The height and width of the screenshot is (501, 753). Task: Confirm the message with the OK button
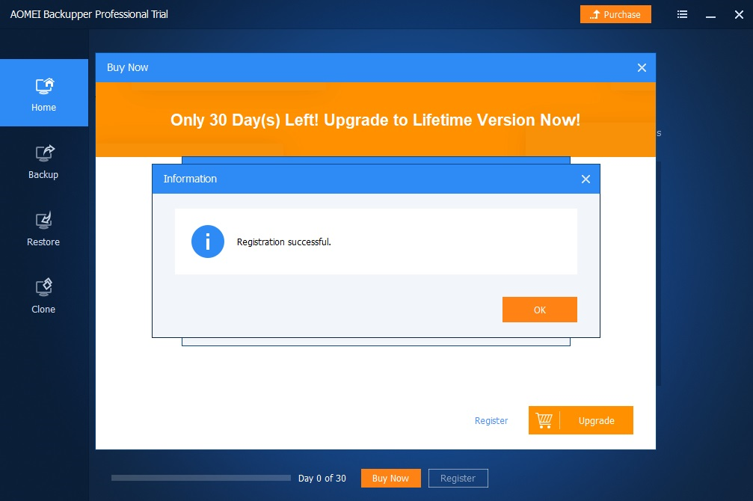[539, 310]
